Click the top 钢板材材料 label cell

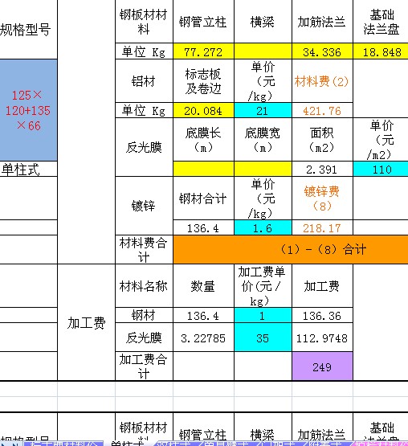point(144,22)
